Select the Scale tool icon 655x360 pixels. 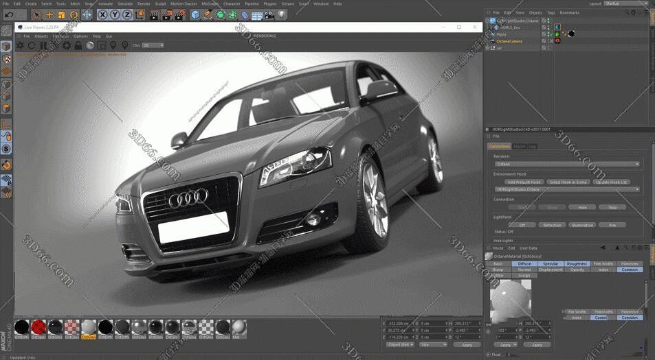pyautogui.click(x=62, y=14)
